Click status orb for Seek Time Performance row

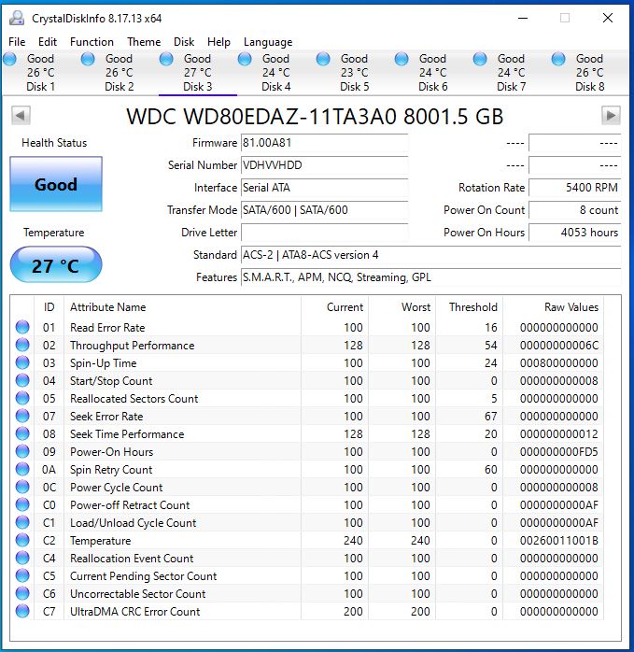coord(22,433)
